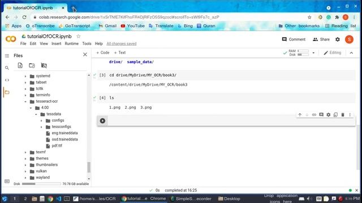Viewport: 362px width, 203px height.
Task: Click the account avatar in Colab header
Action: point(350,39)
